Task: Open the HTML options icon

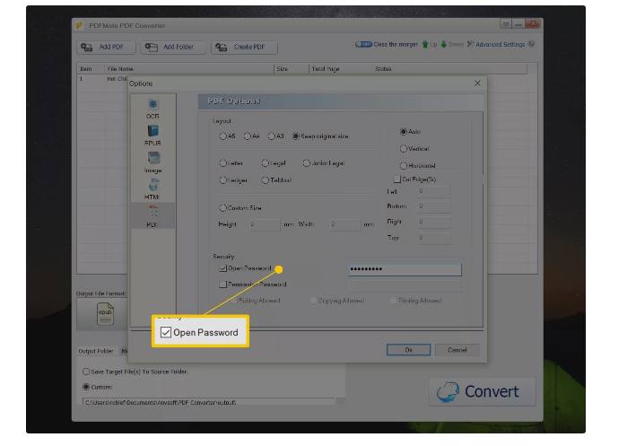Action: coord(152,188)
